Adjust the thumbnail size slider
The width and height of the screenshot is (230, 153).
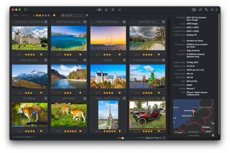pyautogui.click(x=123, y=138)
